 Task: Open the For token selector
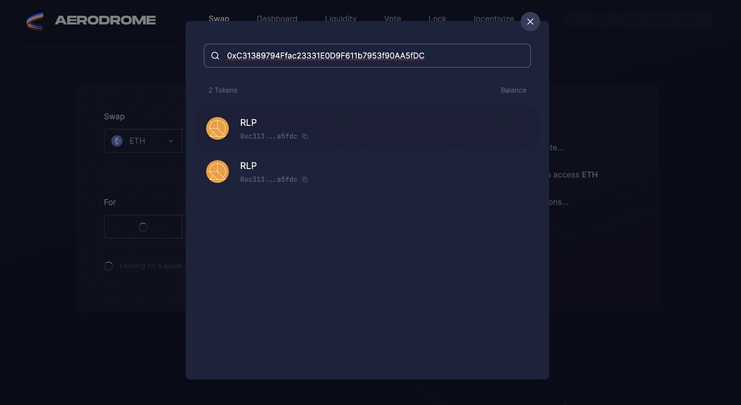pos(143,227)
